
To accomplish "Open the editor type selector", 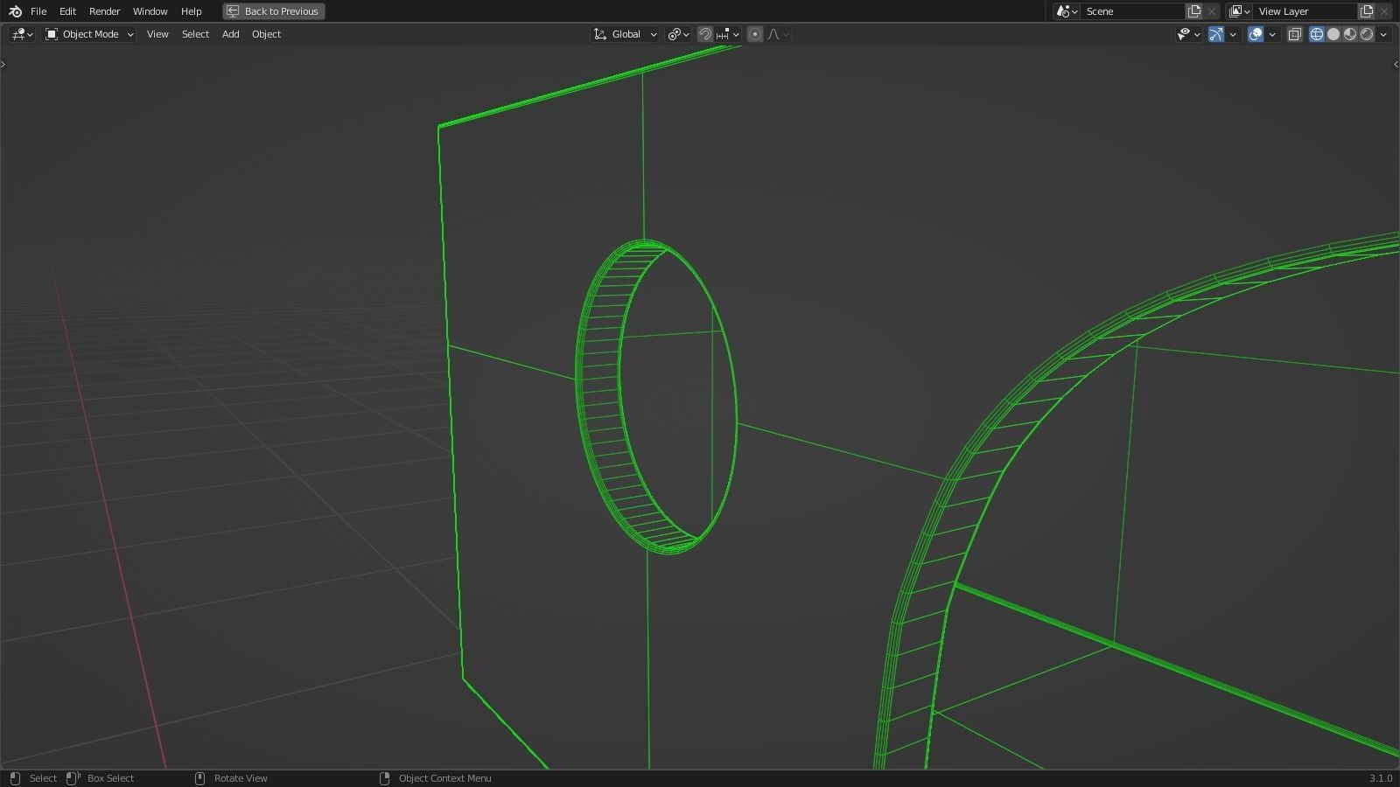I will [x=22, y=34].
